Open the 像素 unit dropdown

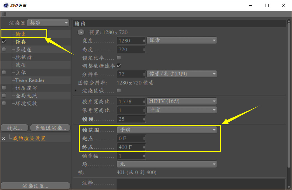point(182,40)
